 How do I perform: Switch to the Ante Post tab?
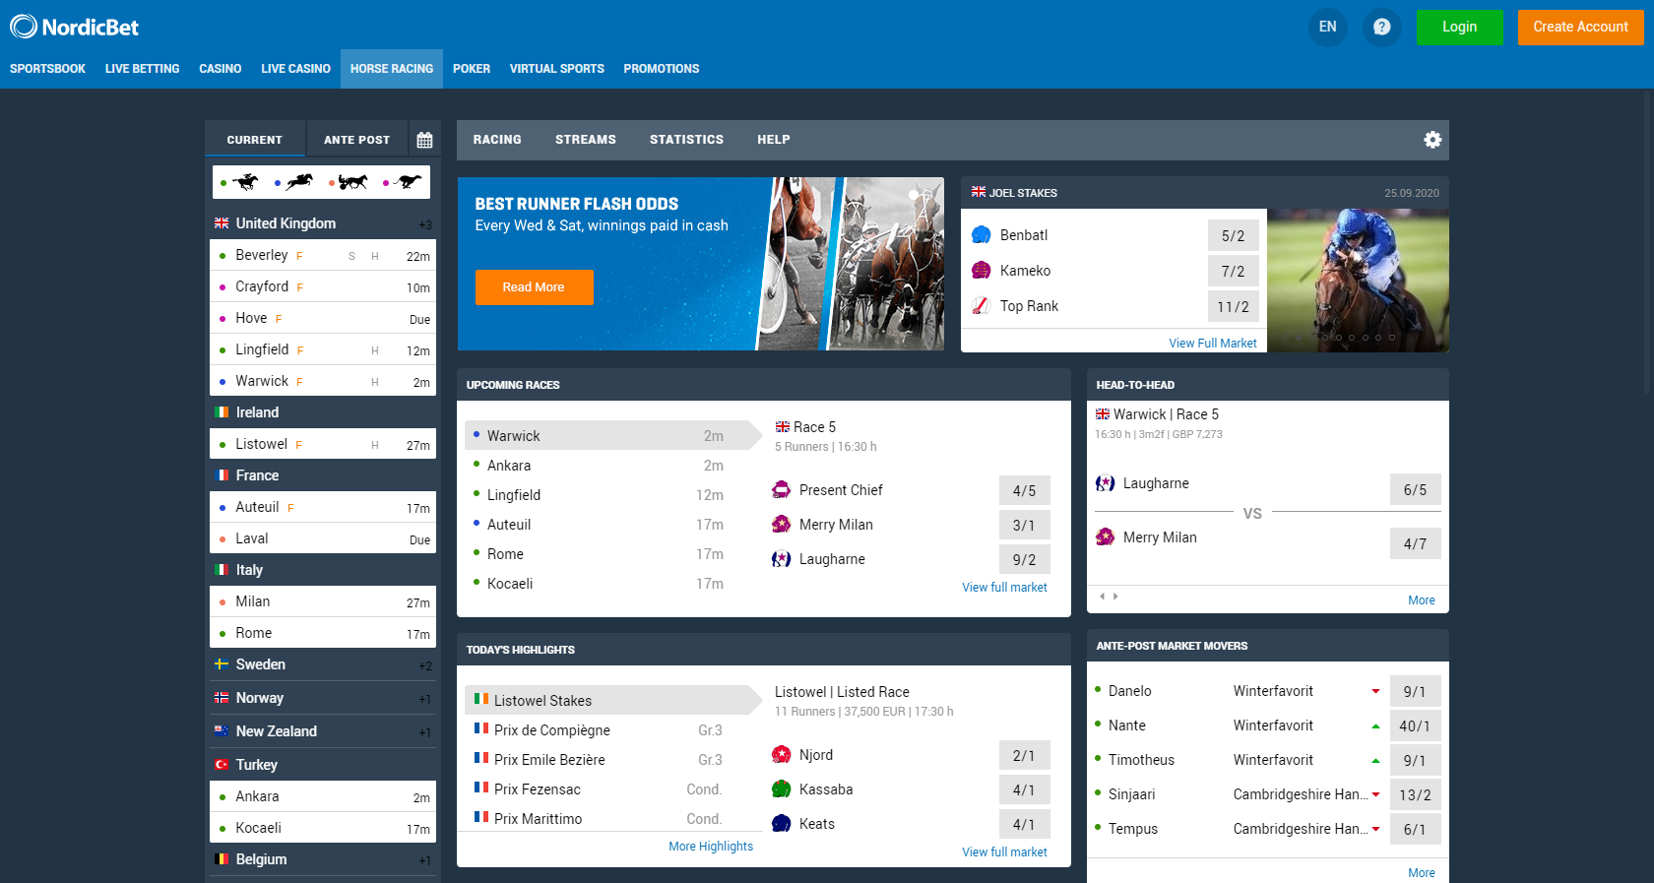coord(356,140)
